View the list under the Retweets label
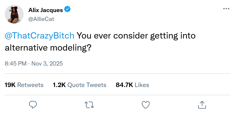 pyautogui.click(x=30, y=85)
